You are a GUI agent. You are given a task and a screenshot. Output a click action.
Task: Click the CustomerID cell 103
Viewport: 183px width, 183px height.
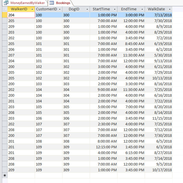(x=49, y=84)
